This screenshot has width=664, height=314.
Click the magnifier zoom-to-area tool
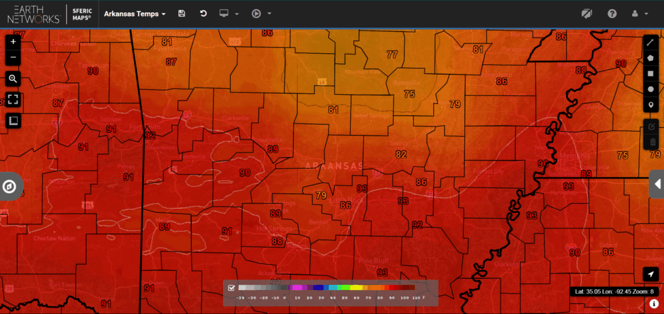(13, 79)
